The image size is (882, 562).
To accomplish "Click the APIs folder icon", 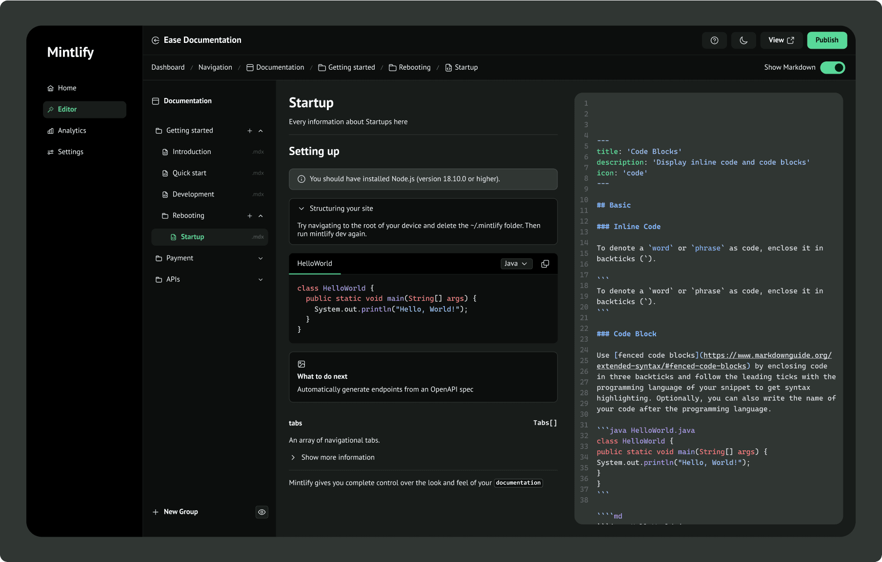I will click(159, 280).
